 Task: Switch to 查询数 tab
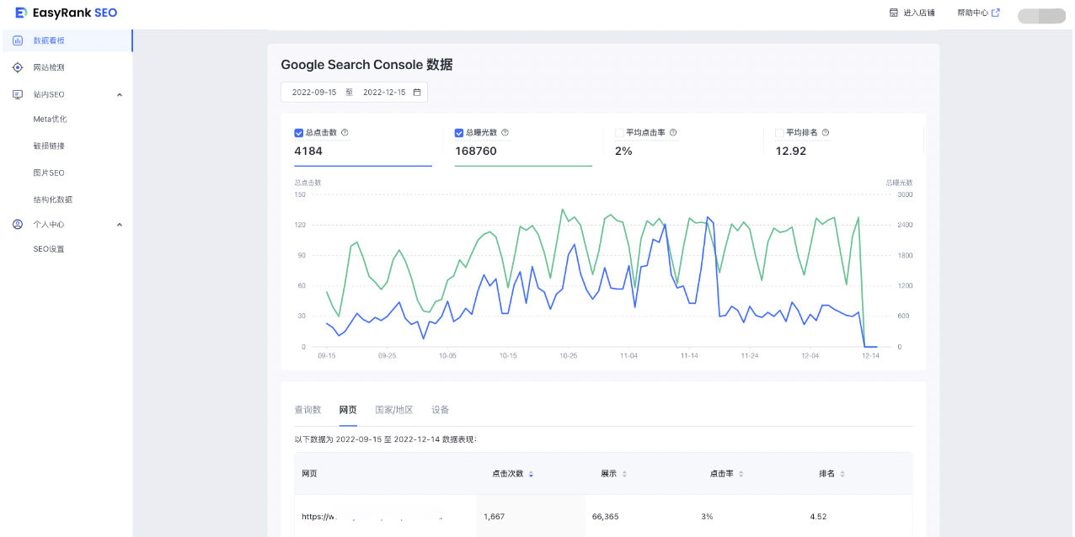[x=308, y=410]
